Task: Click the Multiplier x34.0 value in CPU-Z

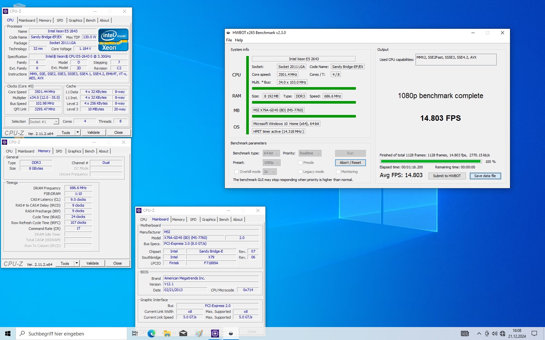Action: pyautogui.click(x=45, y=97)
